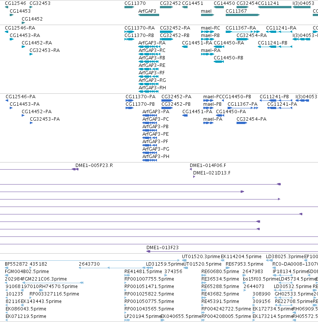Click the DME1-013F23 BAC label
Viewport: 318px width, 322px height.
click(x=163, y=248)
